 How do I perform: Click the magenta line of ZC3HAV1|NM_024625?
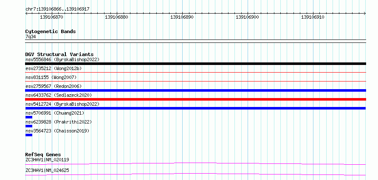click(195, 174)
